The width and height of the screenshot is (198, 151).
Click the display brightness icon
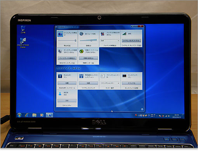pyautogui.click(x=60, y=34)
